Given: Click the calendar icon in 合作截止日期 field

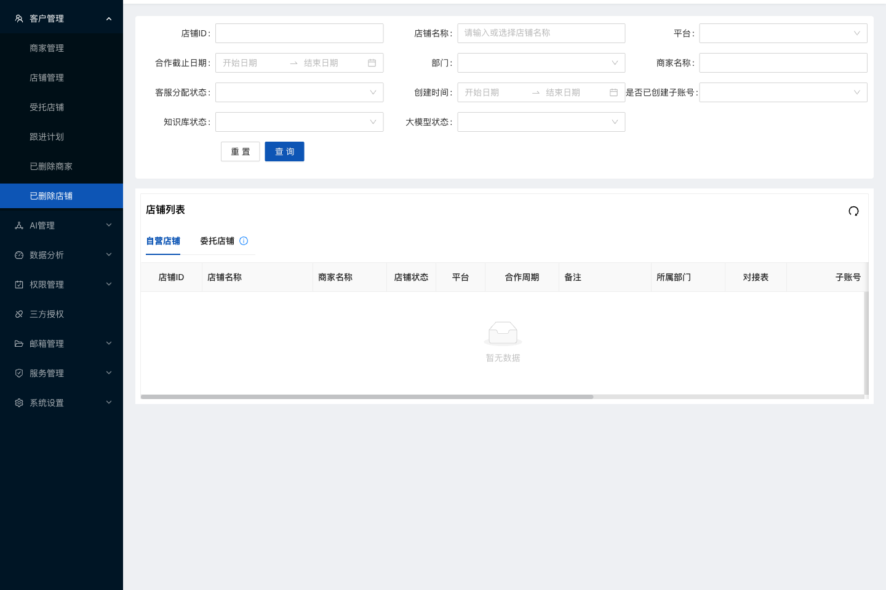Looking at the screenshot, I should click(x=372, y=63).
